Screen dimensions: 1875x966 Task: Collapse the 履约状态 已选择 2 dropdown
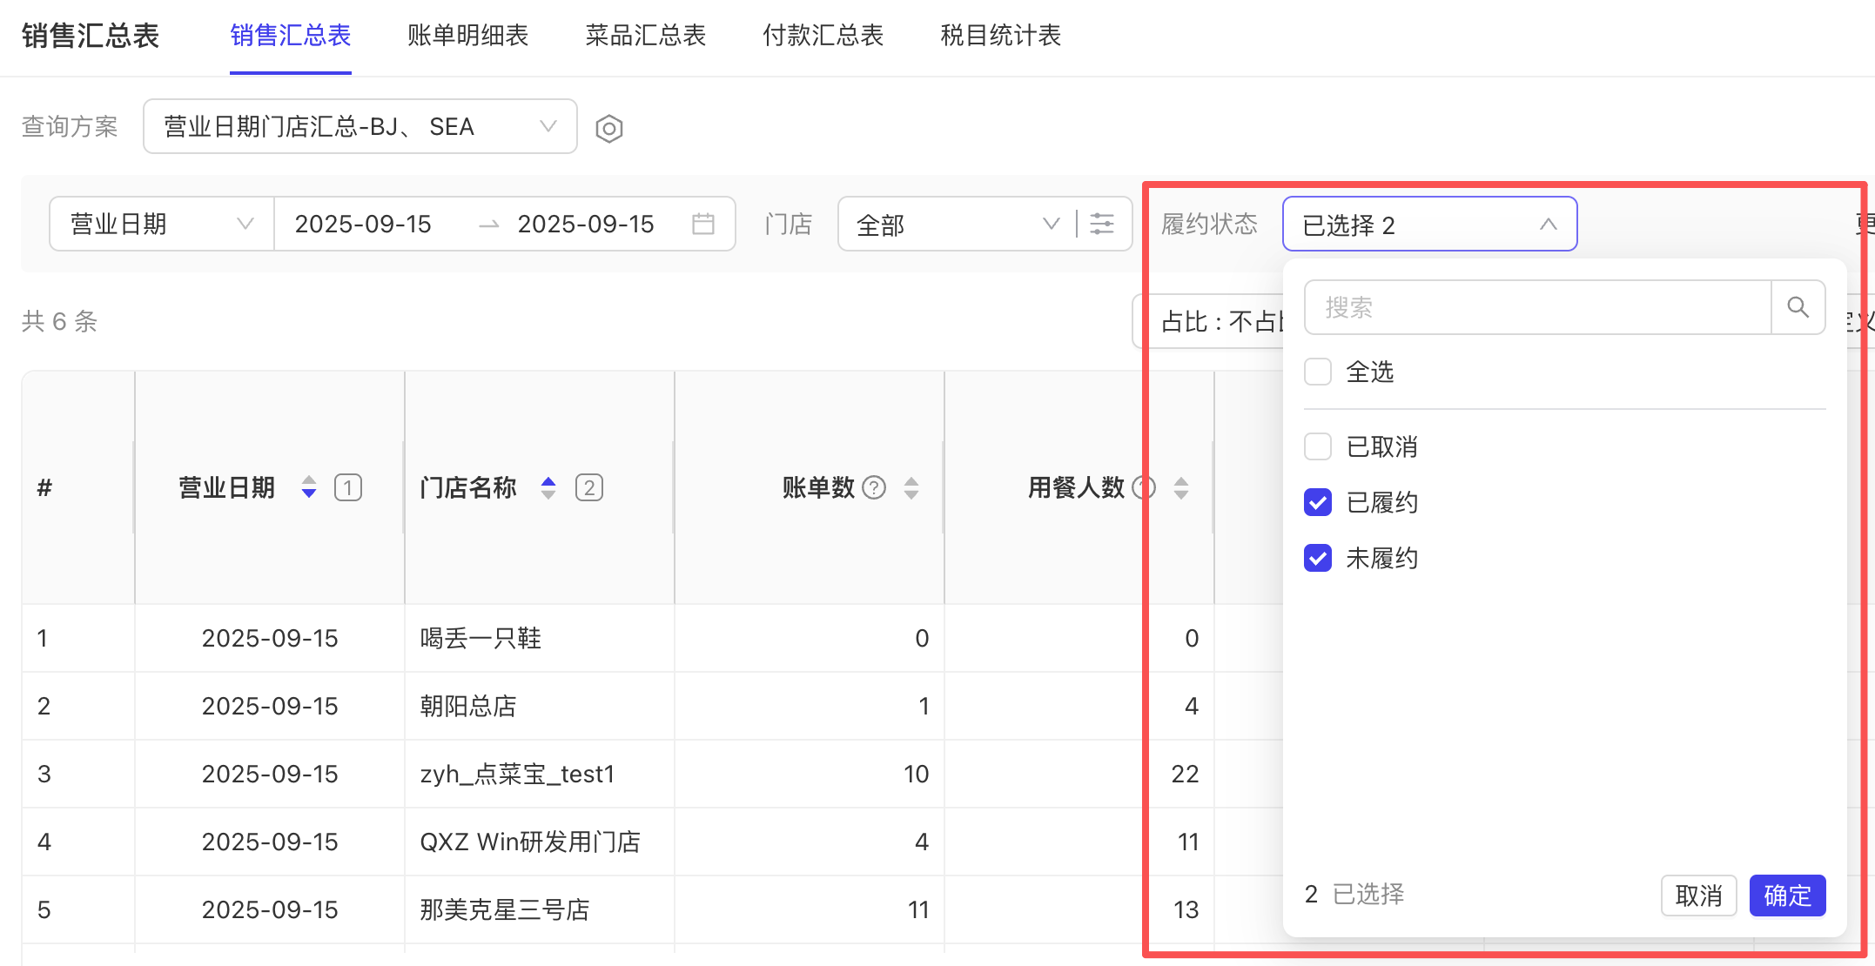(1429, 224)
